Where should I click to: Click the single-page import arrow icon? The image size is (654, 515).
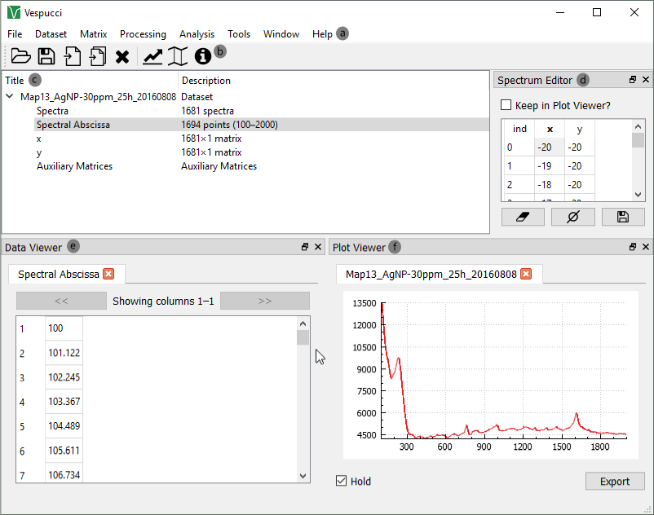pyautogui.click(x=73, y=56)
